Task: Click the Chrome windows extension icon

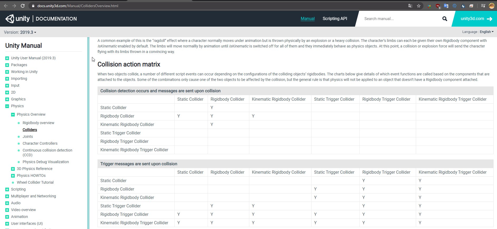Action: [471, 6]
